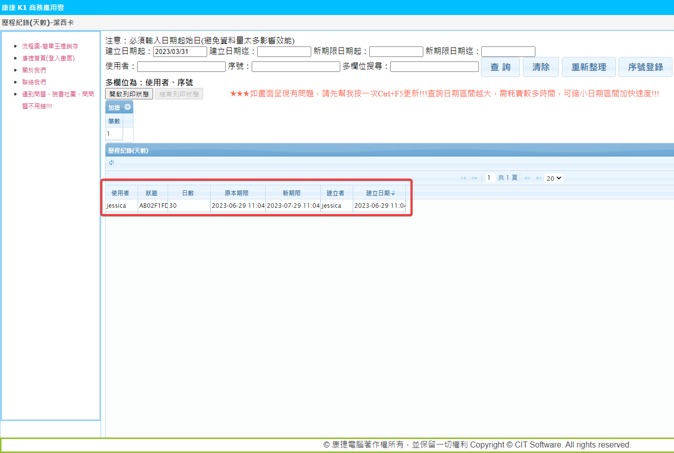
Task: Go to next page of results
Action: pyautogui.click(x=527, y=178)
